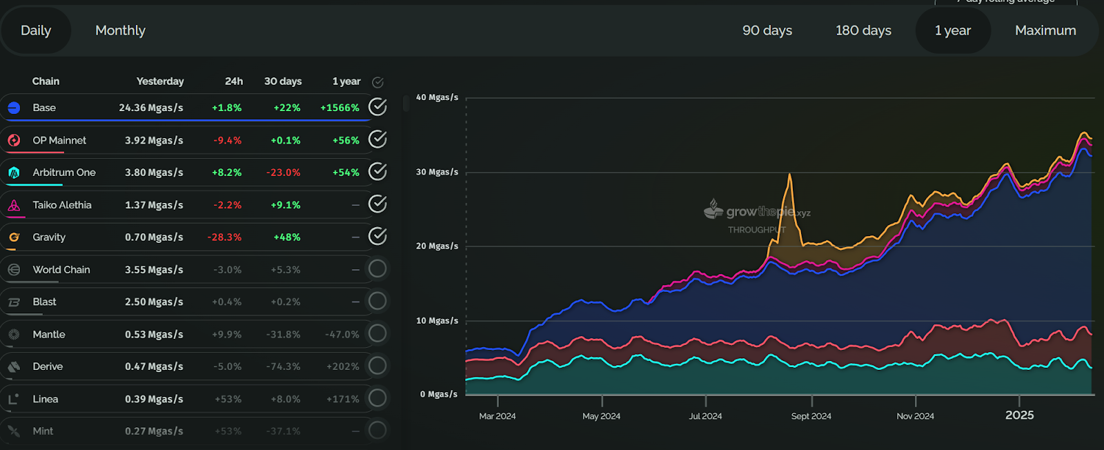The image size is (1104, 450).
Task: Select the Daily view tab
Action: pyautogui.click(x=36, y=30)
